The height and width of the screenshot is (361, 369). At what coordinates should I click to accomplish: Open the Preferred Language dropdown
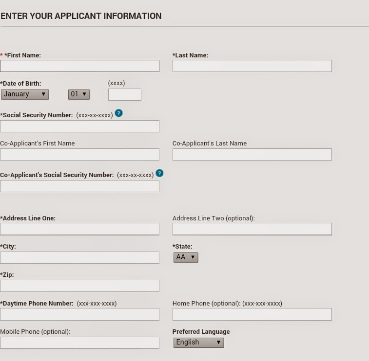tap(198, 343)
